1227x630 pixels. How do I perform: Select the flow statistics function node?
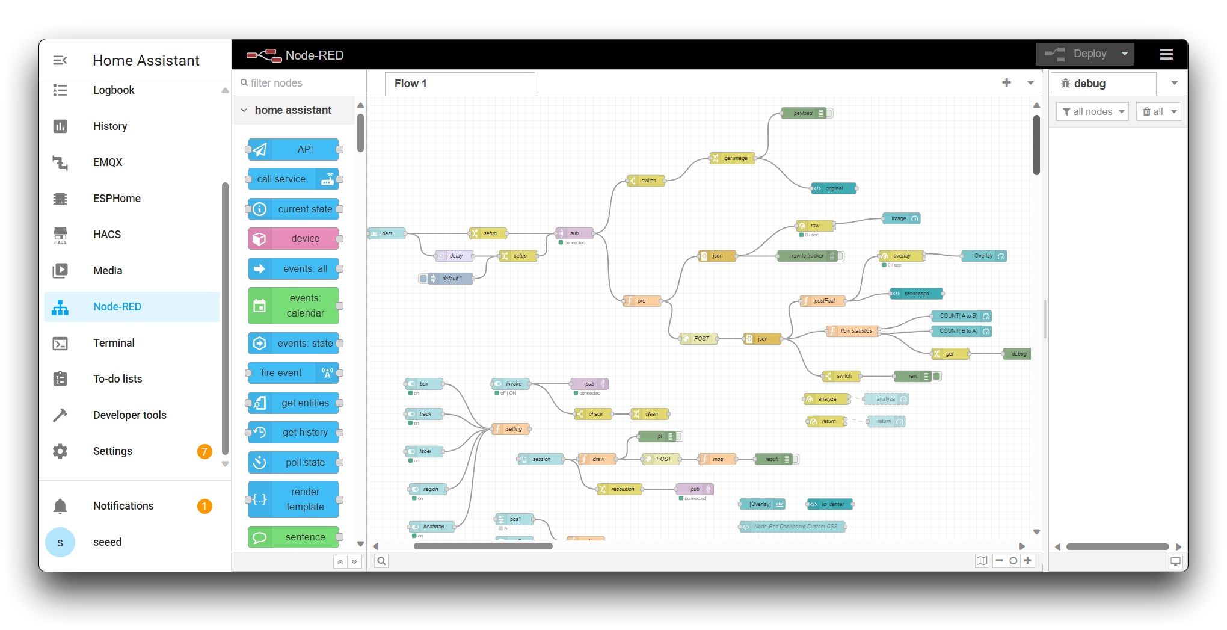[852, 331]
